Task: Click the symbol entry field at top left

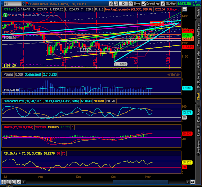Action: coord(13,3)
